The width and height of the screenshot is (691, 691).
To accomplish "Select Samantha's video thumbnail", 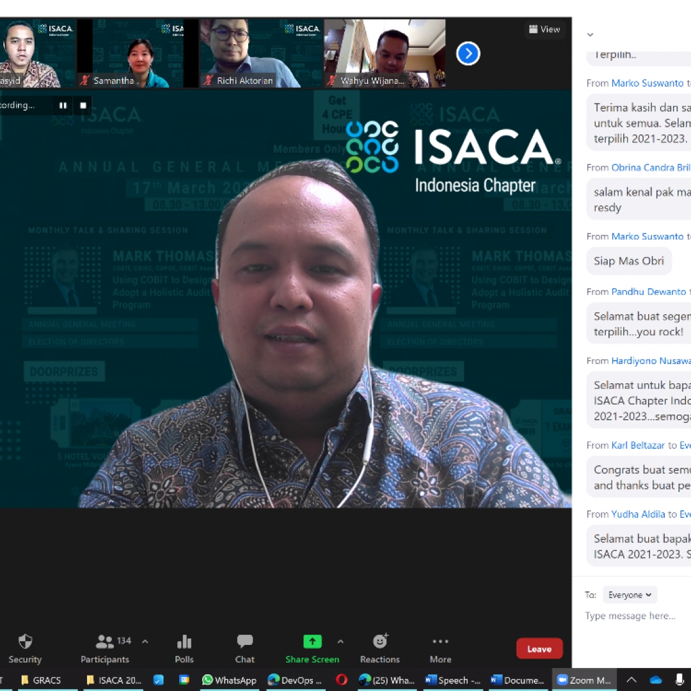I will pyautogui.click(x=137, y=53).
